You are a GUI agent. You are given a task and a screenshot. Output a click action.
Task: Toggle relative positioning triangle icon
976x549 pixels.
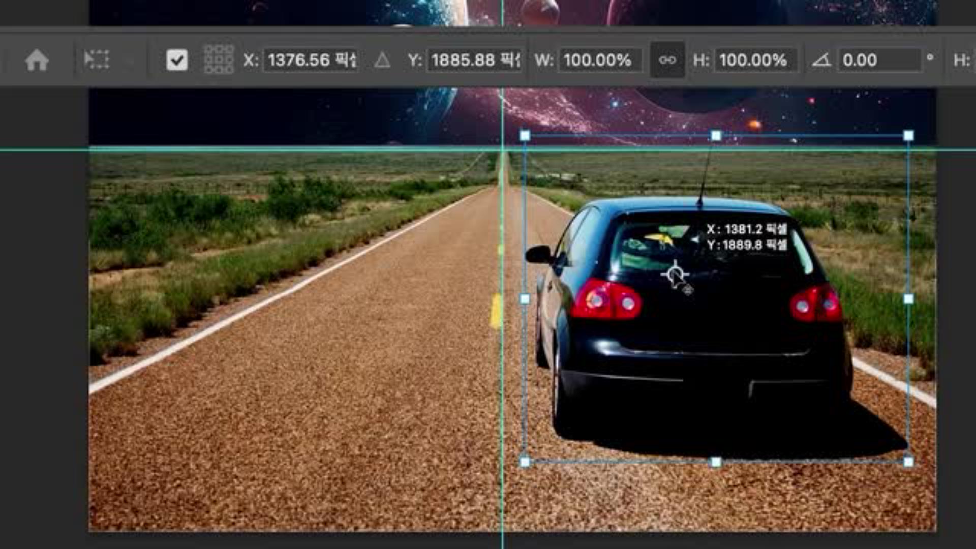click(x=382, y=60)
